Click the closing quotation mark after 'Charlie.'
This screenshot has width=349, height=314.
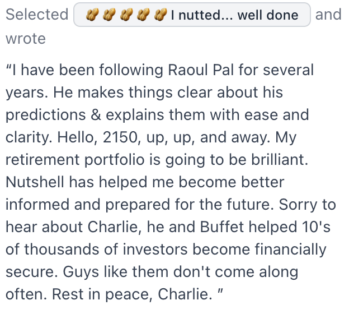coord(220,291)
